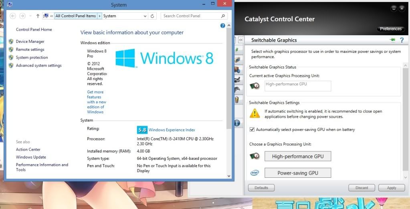Click the up-folder arrow in System window
The width and height of the screenshot is (410, 209).
click(38, 16)
